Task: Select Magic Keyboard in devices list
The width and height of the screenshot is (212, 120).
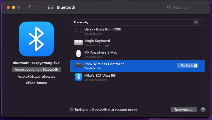Action: tap(132, 43)
